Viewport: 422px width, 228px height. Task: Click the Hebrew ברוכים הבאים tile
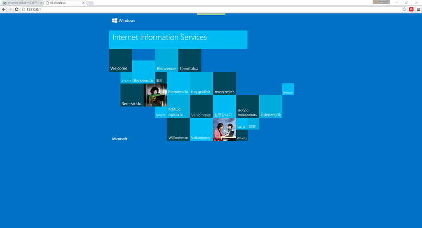(225, 83)
